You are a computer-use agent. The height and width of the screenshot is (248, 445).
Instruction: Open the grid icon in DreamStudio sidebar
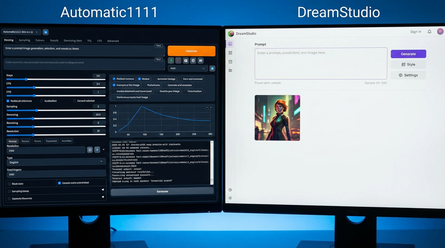coord(230,53)
